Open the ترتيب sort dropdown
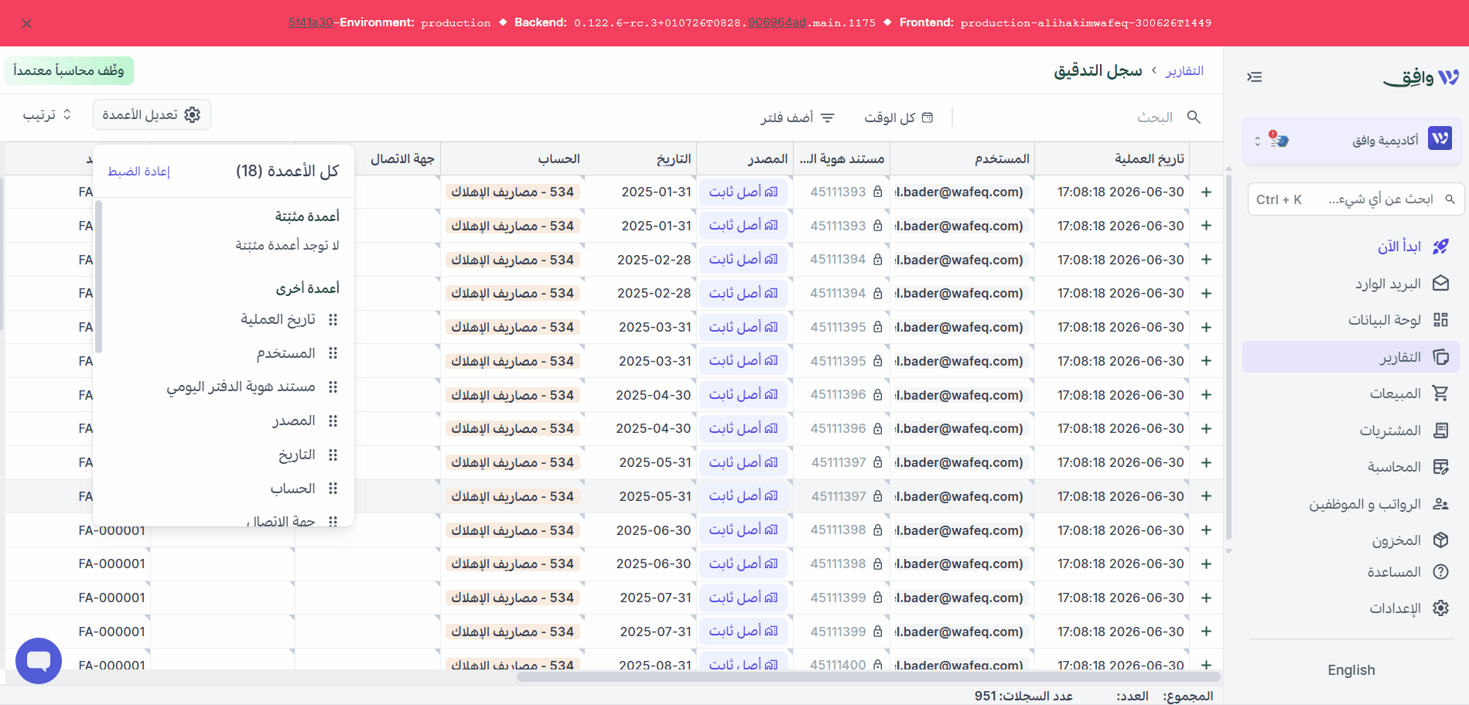This screenshot has width=1469, height=705. pyautogui.click(x=47, y=114)
